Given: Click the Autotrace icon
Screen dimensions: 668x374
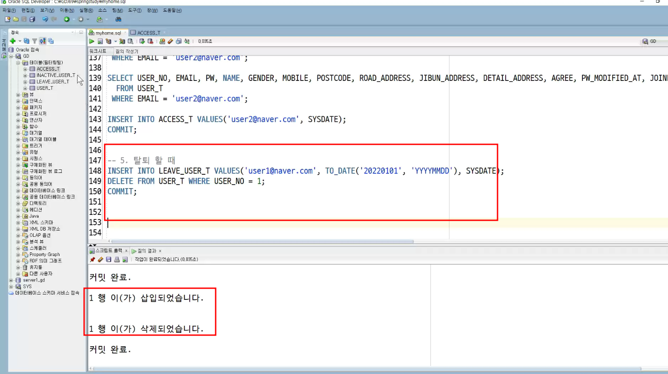Looking at the screenshot, I should click(122, 41).
